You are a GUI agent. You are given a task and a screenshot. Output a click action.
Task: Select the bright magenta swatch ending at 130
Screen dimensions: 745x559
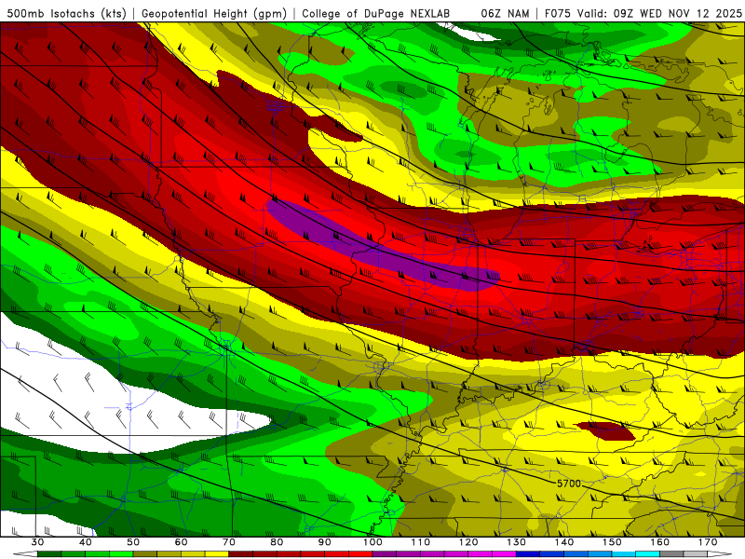pyautogui.click(x=504, y=553)
